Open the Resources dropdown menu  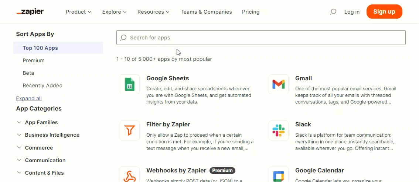coord(153,12)
